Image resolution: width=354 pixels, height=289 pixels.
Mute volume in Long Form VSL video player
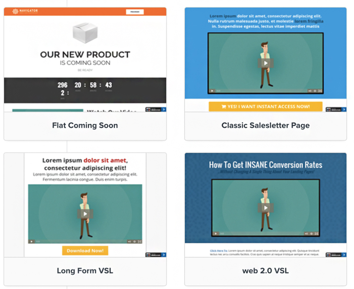click(x=129, y=241)
